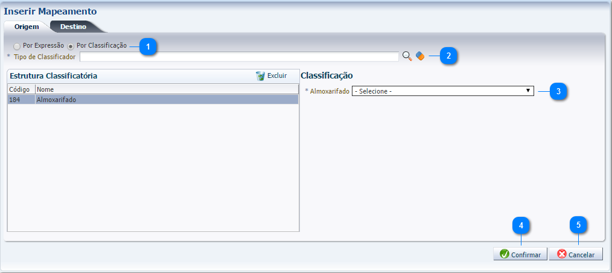Click the Estrutura Classificatória panel title
612x273 pixels.
54,76
